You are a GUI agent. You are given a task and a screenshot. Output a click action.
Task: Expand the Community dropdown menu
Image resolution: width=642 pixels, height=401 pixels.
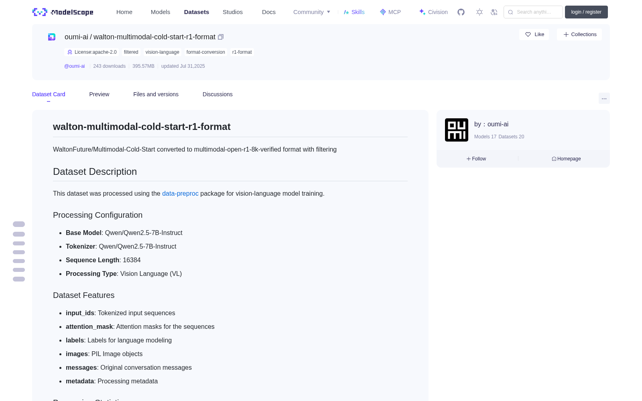pyautogui.click(x=312, y=12)
